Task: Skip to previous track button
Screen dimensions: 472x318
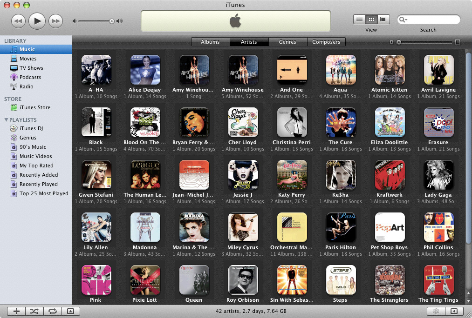Action: click(x=18, y=21)
